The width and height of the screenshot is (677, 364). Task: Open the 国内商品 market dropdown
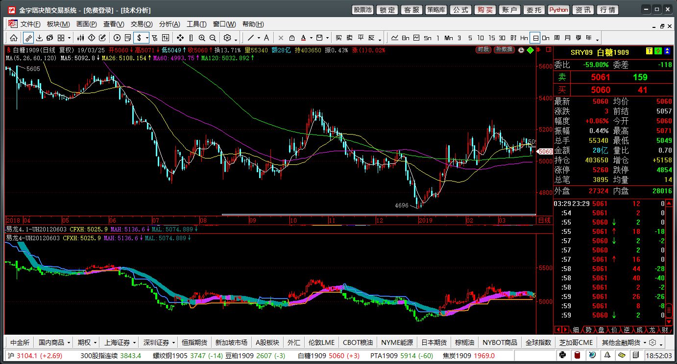(55, 342)
